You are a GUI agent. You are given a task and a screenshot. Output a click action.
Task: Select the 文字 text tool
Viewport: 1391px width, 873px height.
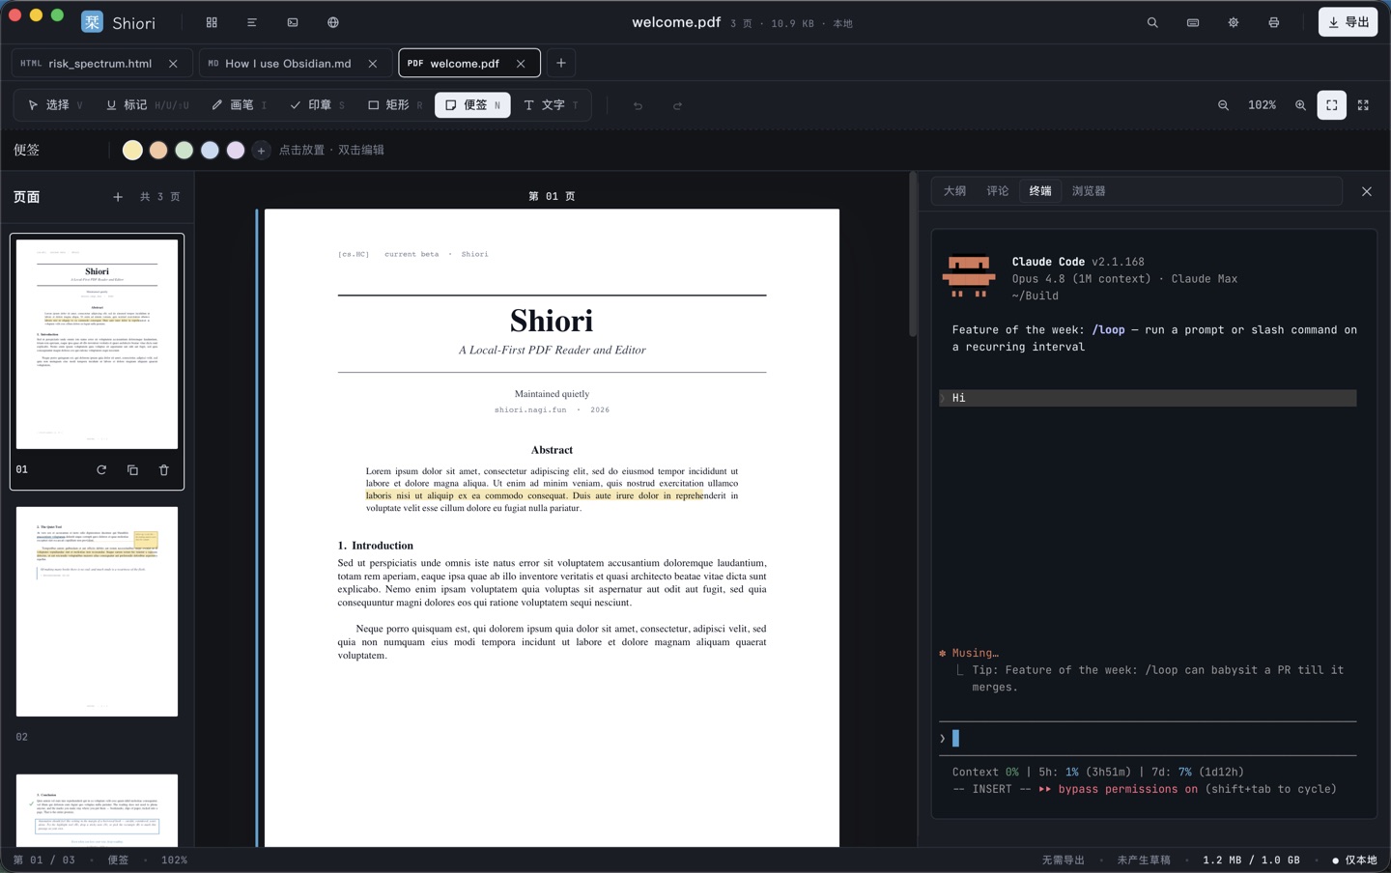pyautogui.click(x=551, y=105)
